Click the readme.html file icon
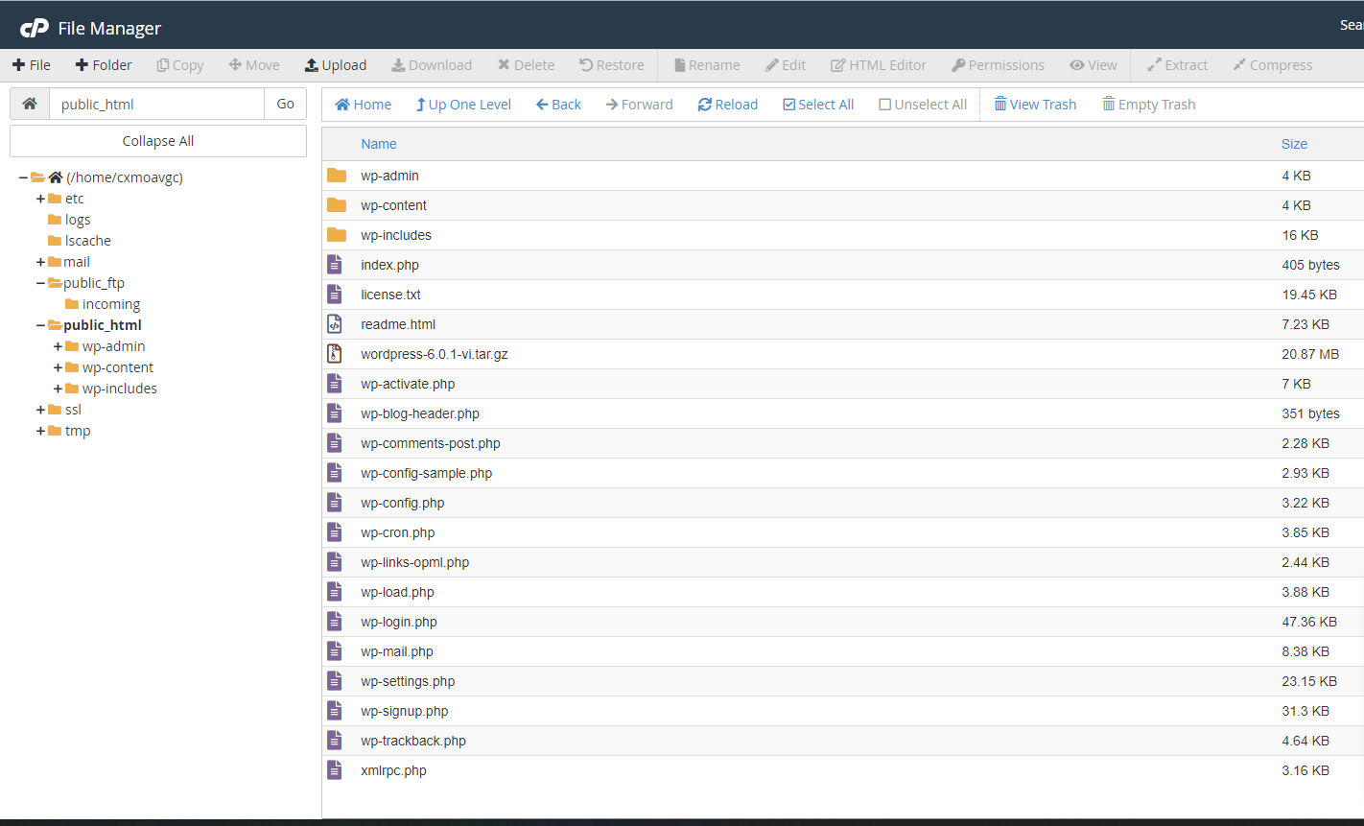Image resolution: width=1364 pixels, height=826 pixels. tap(335, 324)
